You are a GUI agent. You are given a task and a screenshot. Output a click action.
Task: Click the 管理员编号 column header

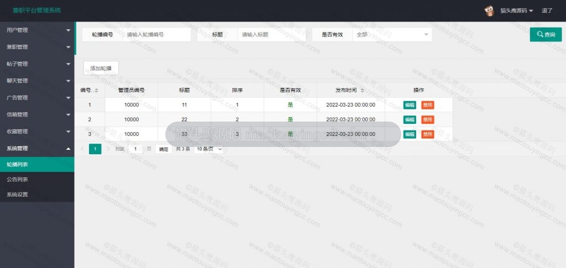[x=132, y=90]
